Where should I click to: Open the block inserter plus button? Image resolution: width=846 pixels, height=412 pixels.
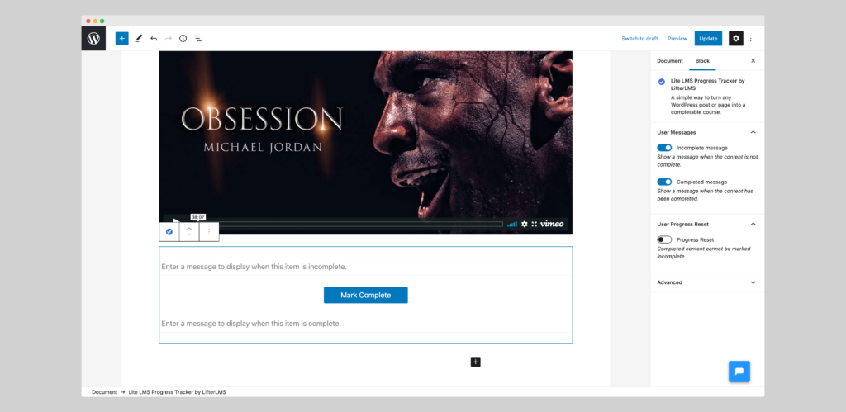click(x=122, y=38)
